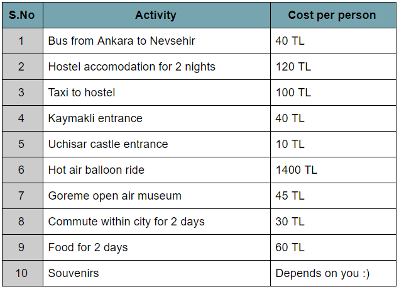Select the 100 TL cost cell
The image size is (399, 289).
293,93
